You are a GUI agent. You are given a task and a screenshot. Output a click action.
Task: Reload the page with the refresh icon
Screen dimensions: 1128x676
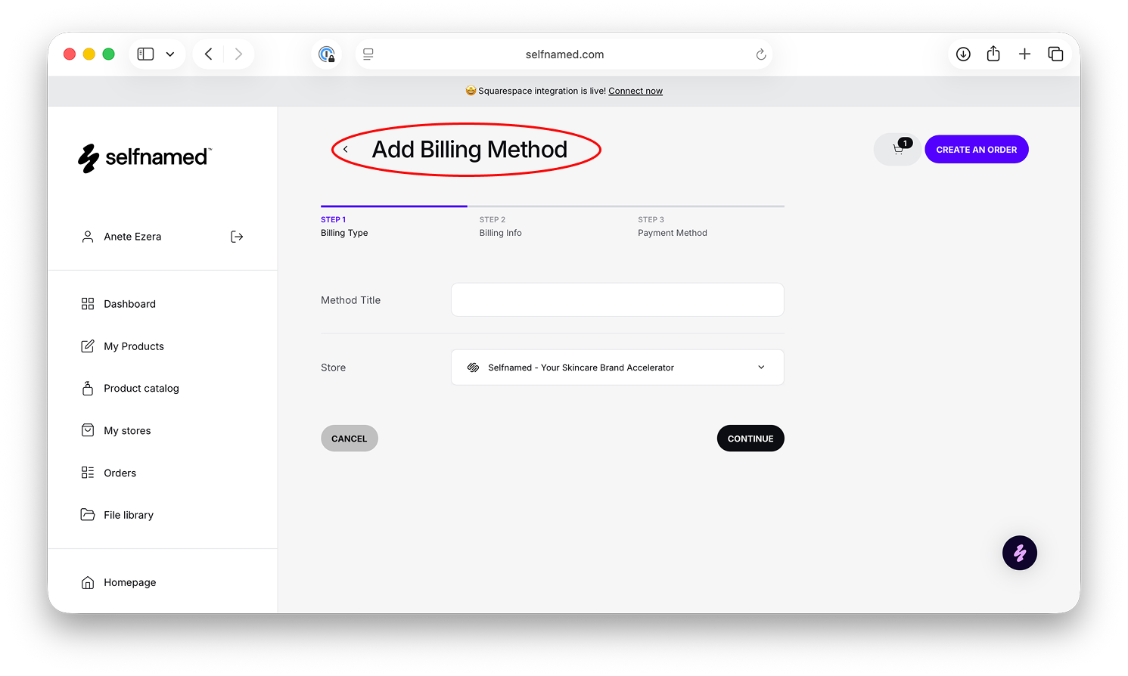761,54
